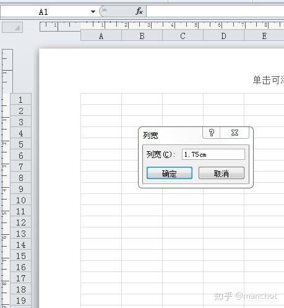284x308 pixels.
Task: Select row 5 header
Action: click(21, 144)
